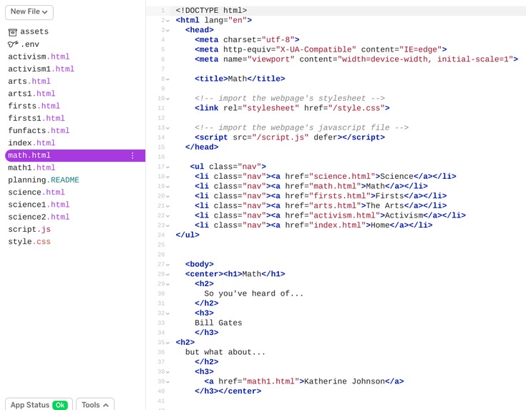The width and height of the screenshot is (526, 410).
Task: Collapse the h3 fold on line 32
Action: pos(167,313)
